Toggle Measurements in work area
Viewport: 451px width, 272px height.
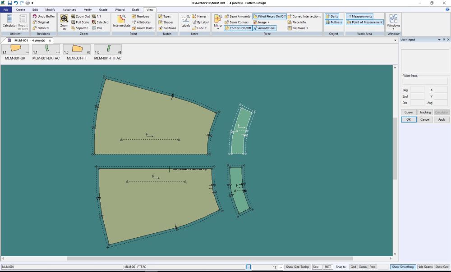point(359,16)
